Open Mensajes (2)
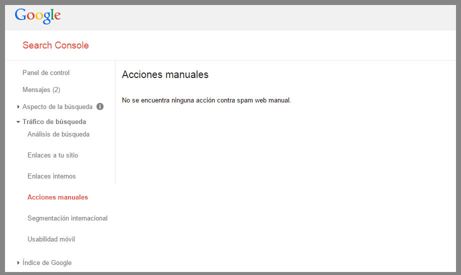This screenshot has height=275, width=461. coord(41,89)
